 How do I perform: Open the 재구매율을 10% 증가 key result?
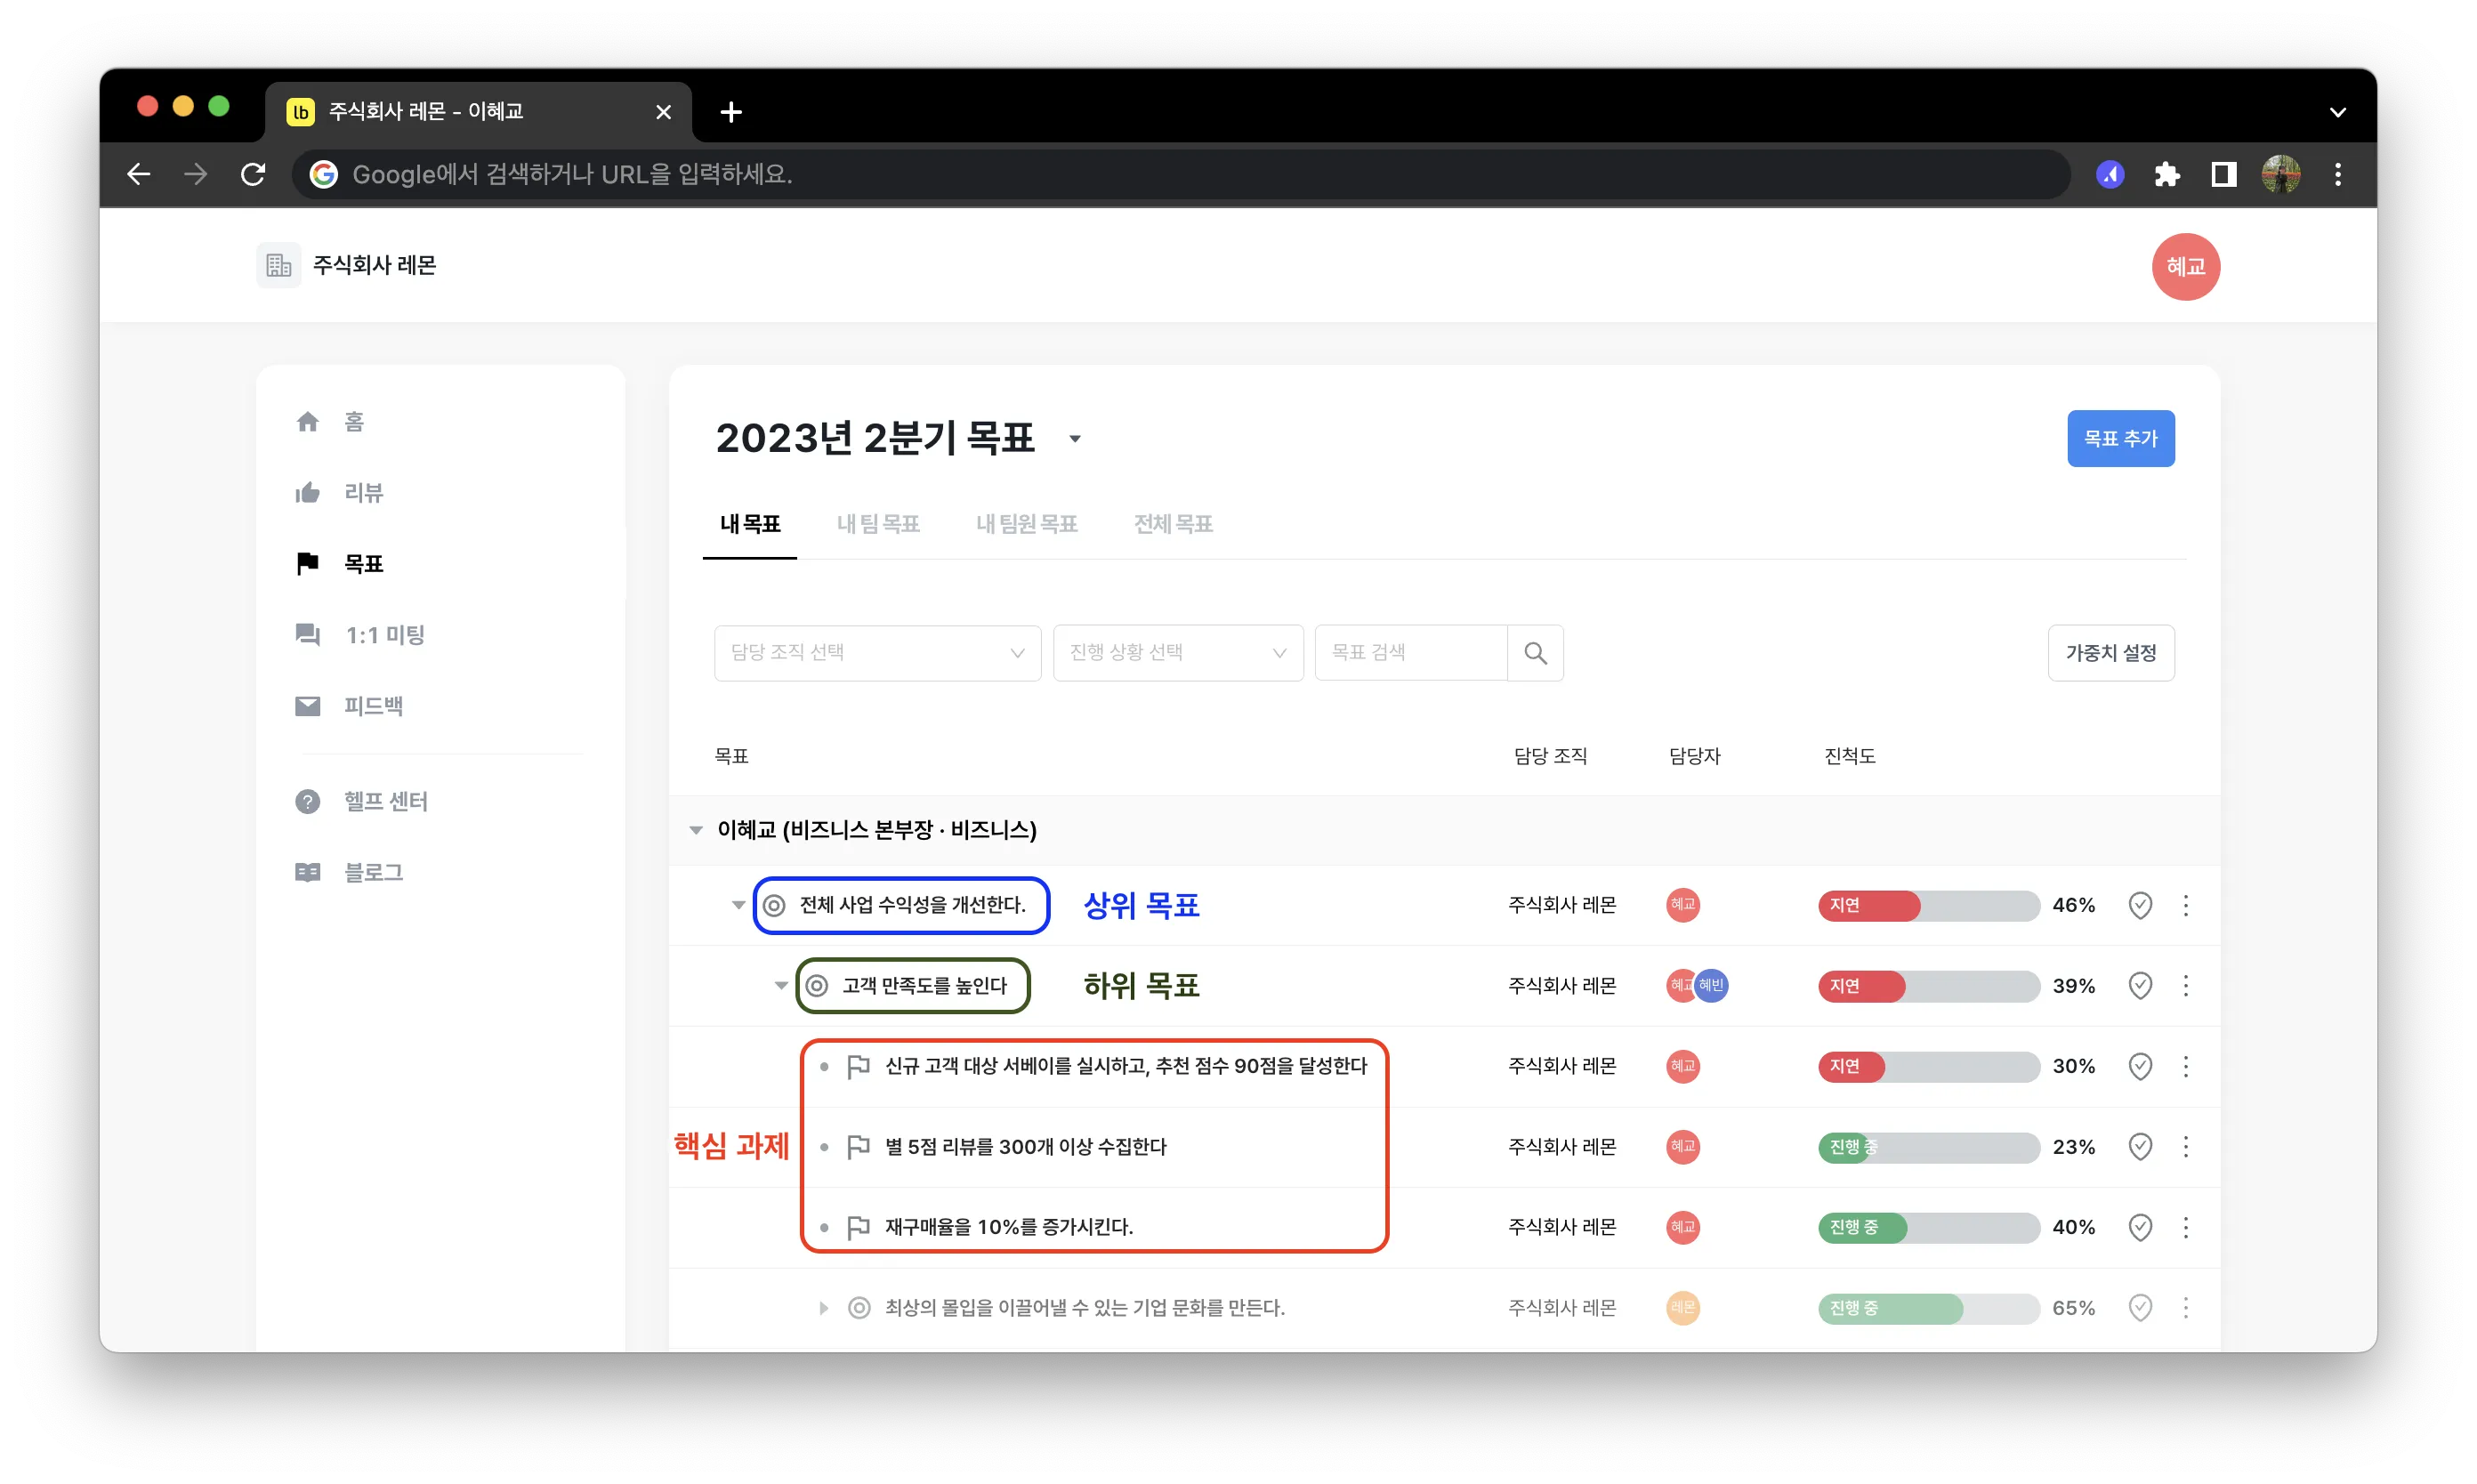[1008, 1227]
